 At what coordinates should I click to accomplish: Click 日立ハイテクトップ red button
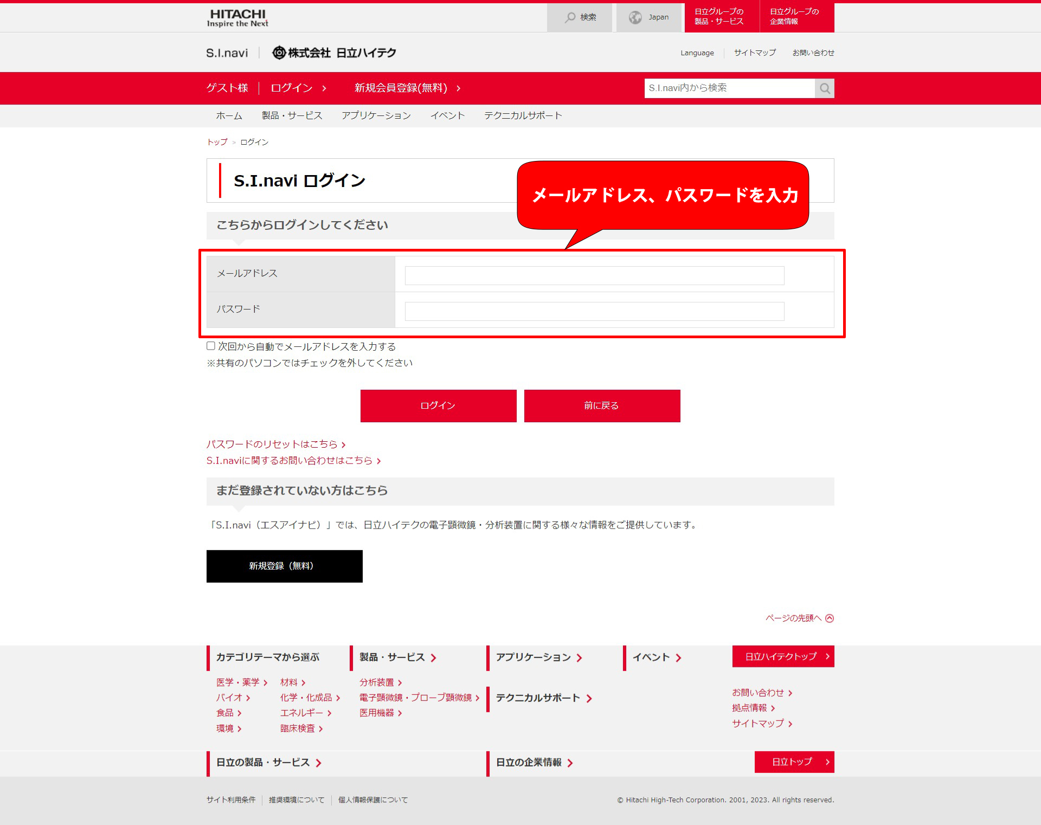click(x=783, y=656)
